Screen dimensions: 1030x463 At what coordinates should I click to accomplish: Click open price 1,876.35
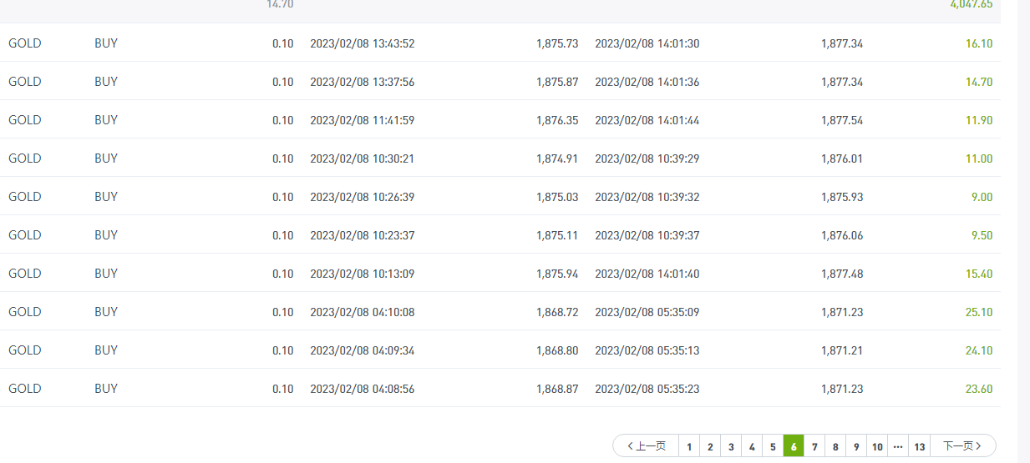557,120
